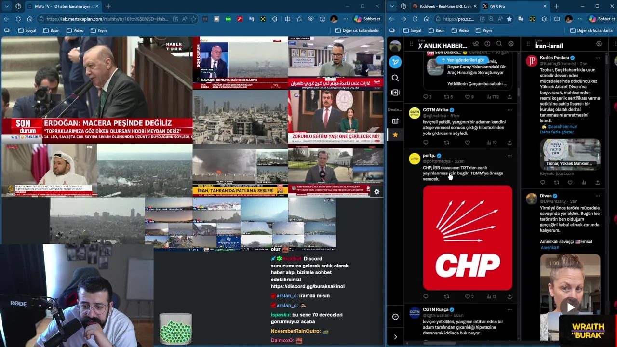Expand 'Diğer sık kullanılanlar' folder in left window
The height and width of the screenshot is (347, 617).
357,30
